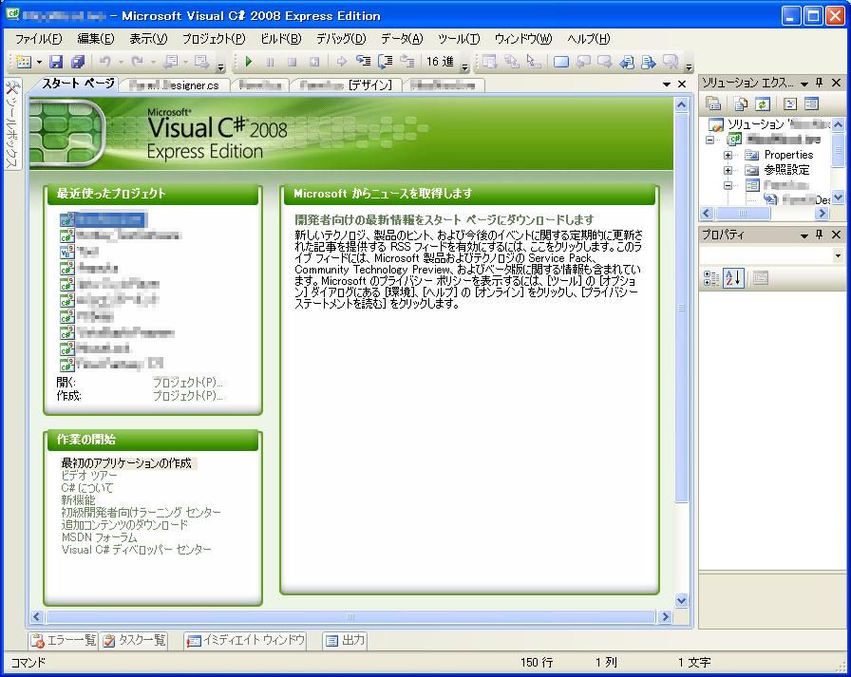Viewport: 851px width, 677px height.
Task: Switch to the [デザイン] designer tab
Action: 345,85
